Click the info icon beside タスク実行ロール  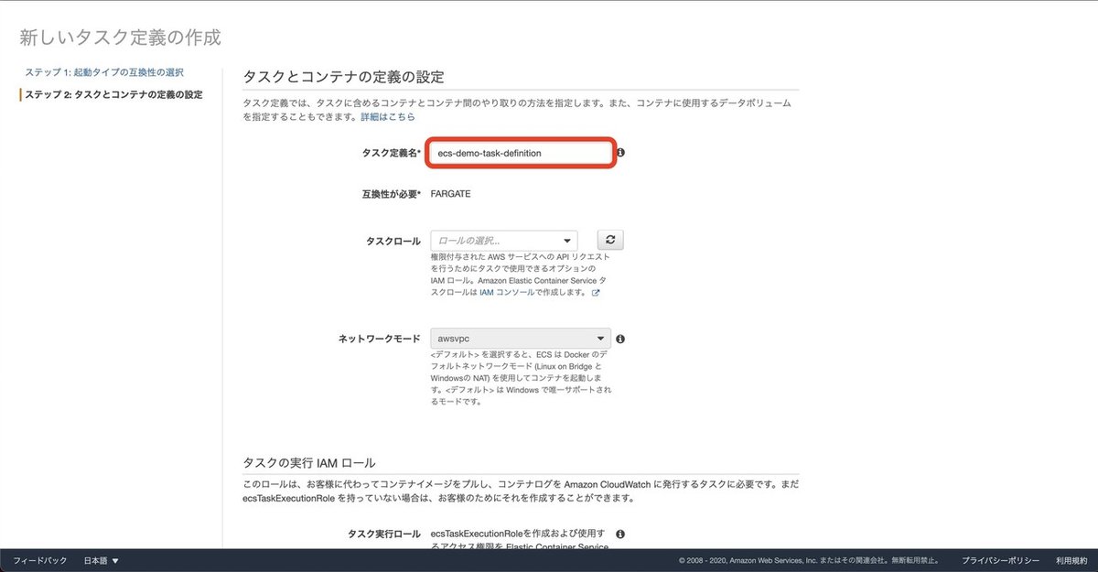click(620, 533)
